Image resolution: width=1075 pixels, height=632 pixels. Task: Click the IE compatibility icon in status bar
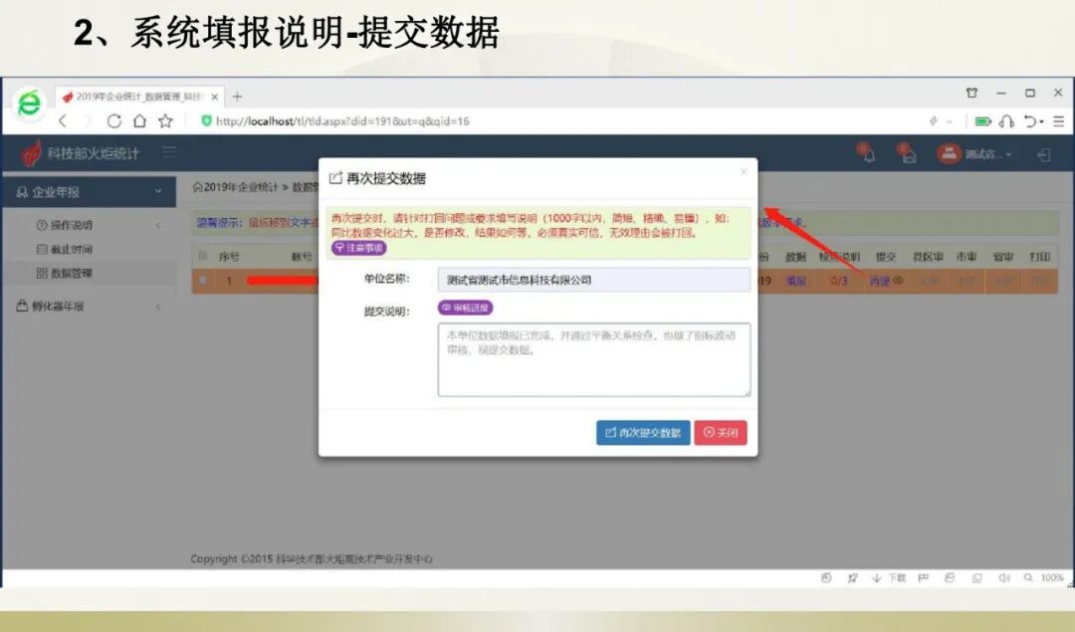(x=950, y=578)
